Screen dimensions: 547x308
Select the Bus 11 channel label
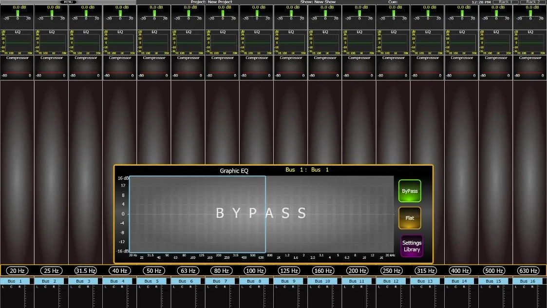[357, 281]
